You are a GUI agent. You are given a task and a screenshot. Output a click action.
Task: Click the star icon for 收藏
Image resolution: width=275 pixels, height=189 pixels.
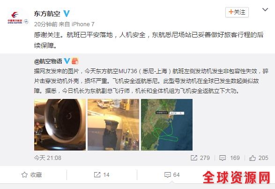pyautogui.click(x=24, y=175)
